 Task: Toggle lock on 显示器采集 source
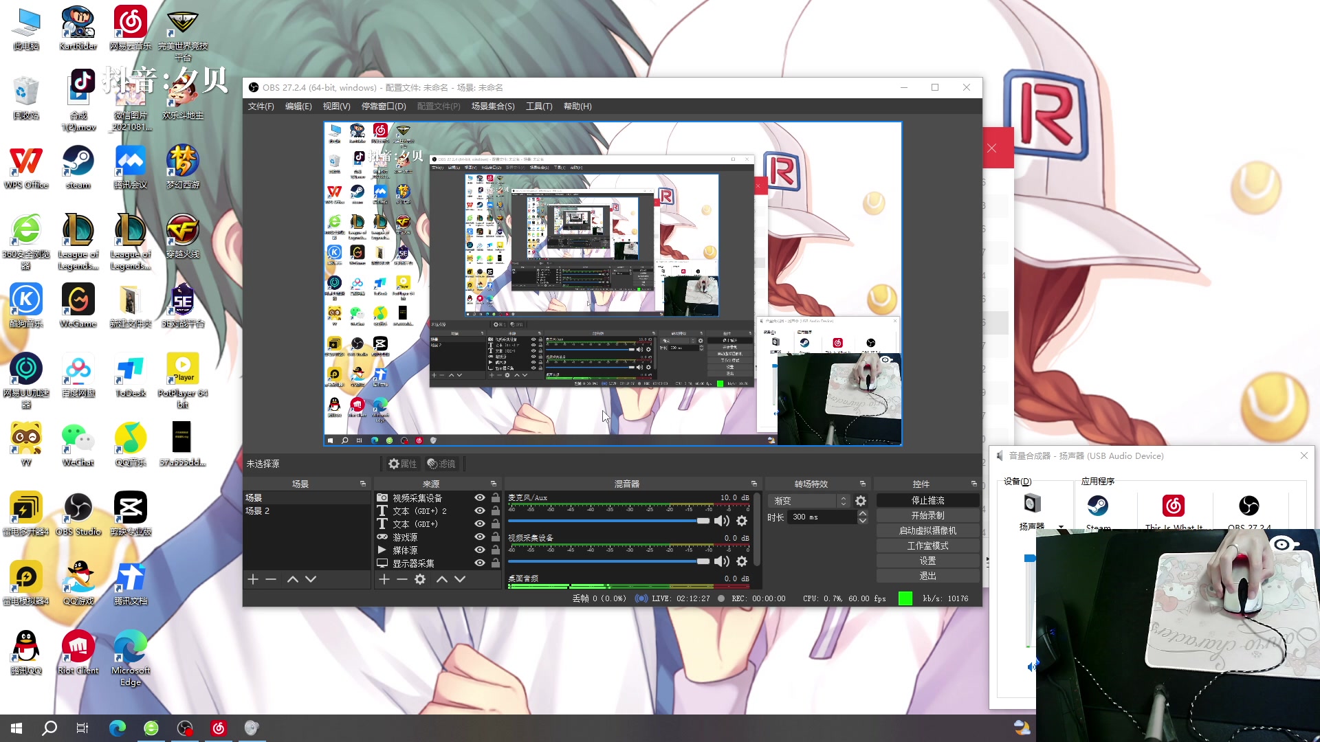coord(496,563)
